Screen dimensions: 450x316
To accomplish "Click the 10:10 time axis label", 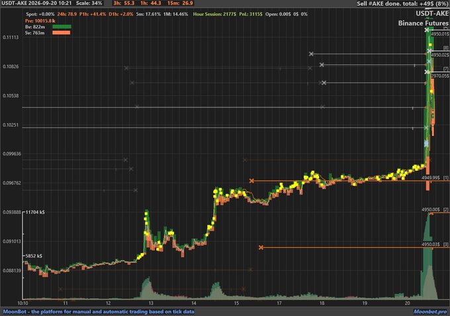I will click(x=22, y=303).
